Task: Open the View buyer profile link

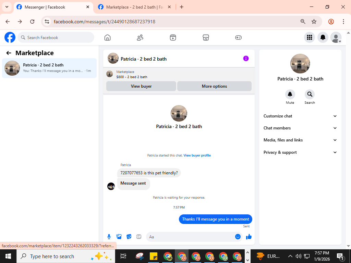Action: tap(197, 155)
